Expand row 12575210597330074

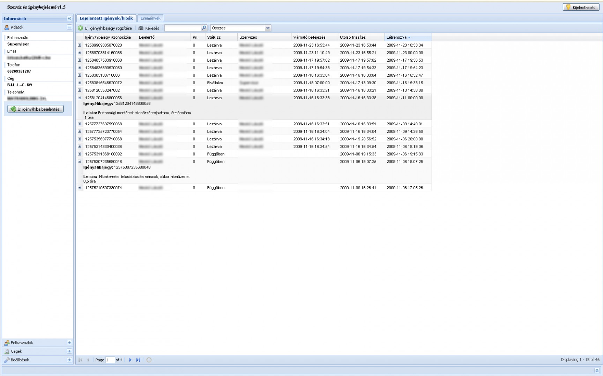(80, 188)
